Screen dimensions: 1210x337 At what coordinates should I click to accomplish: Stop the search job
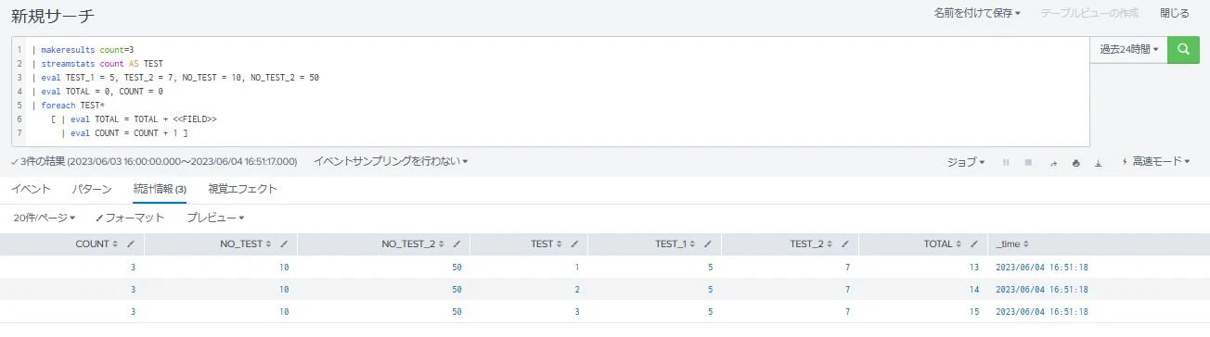pyautogui.click(x=1028, y=162)
